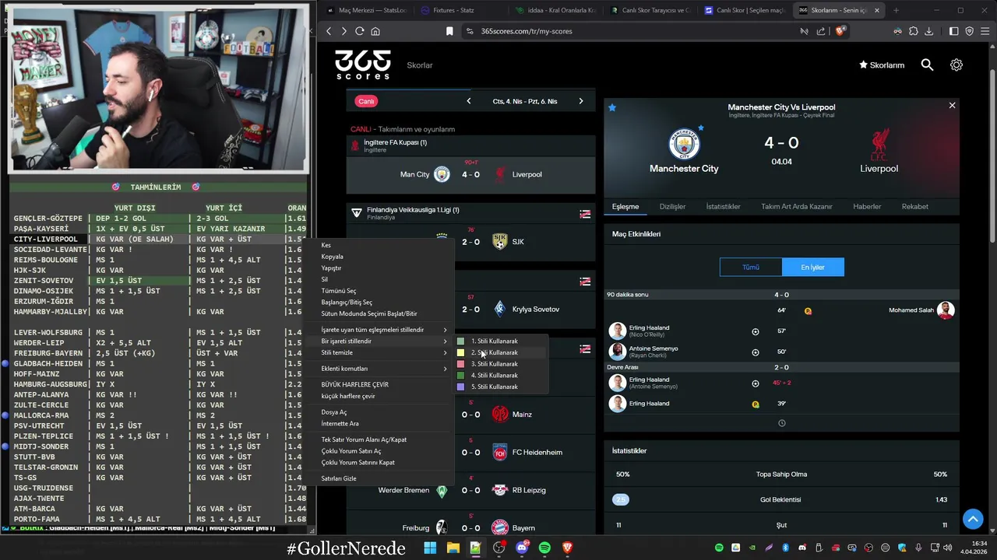
Task: Click the Liverpool crest in match panel
Action: 879,145
